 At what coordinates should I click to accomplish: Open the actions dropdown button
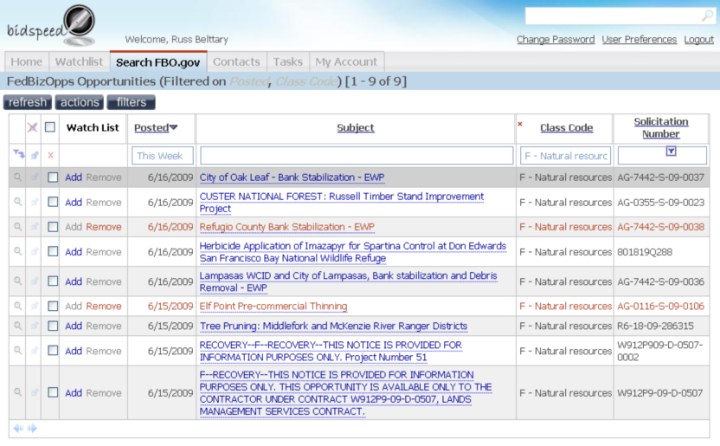[80, 102]
